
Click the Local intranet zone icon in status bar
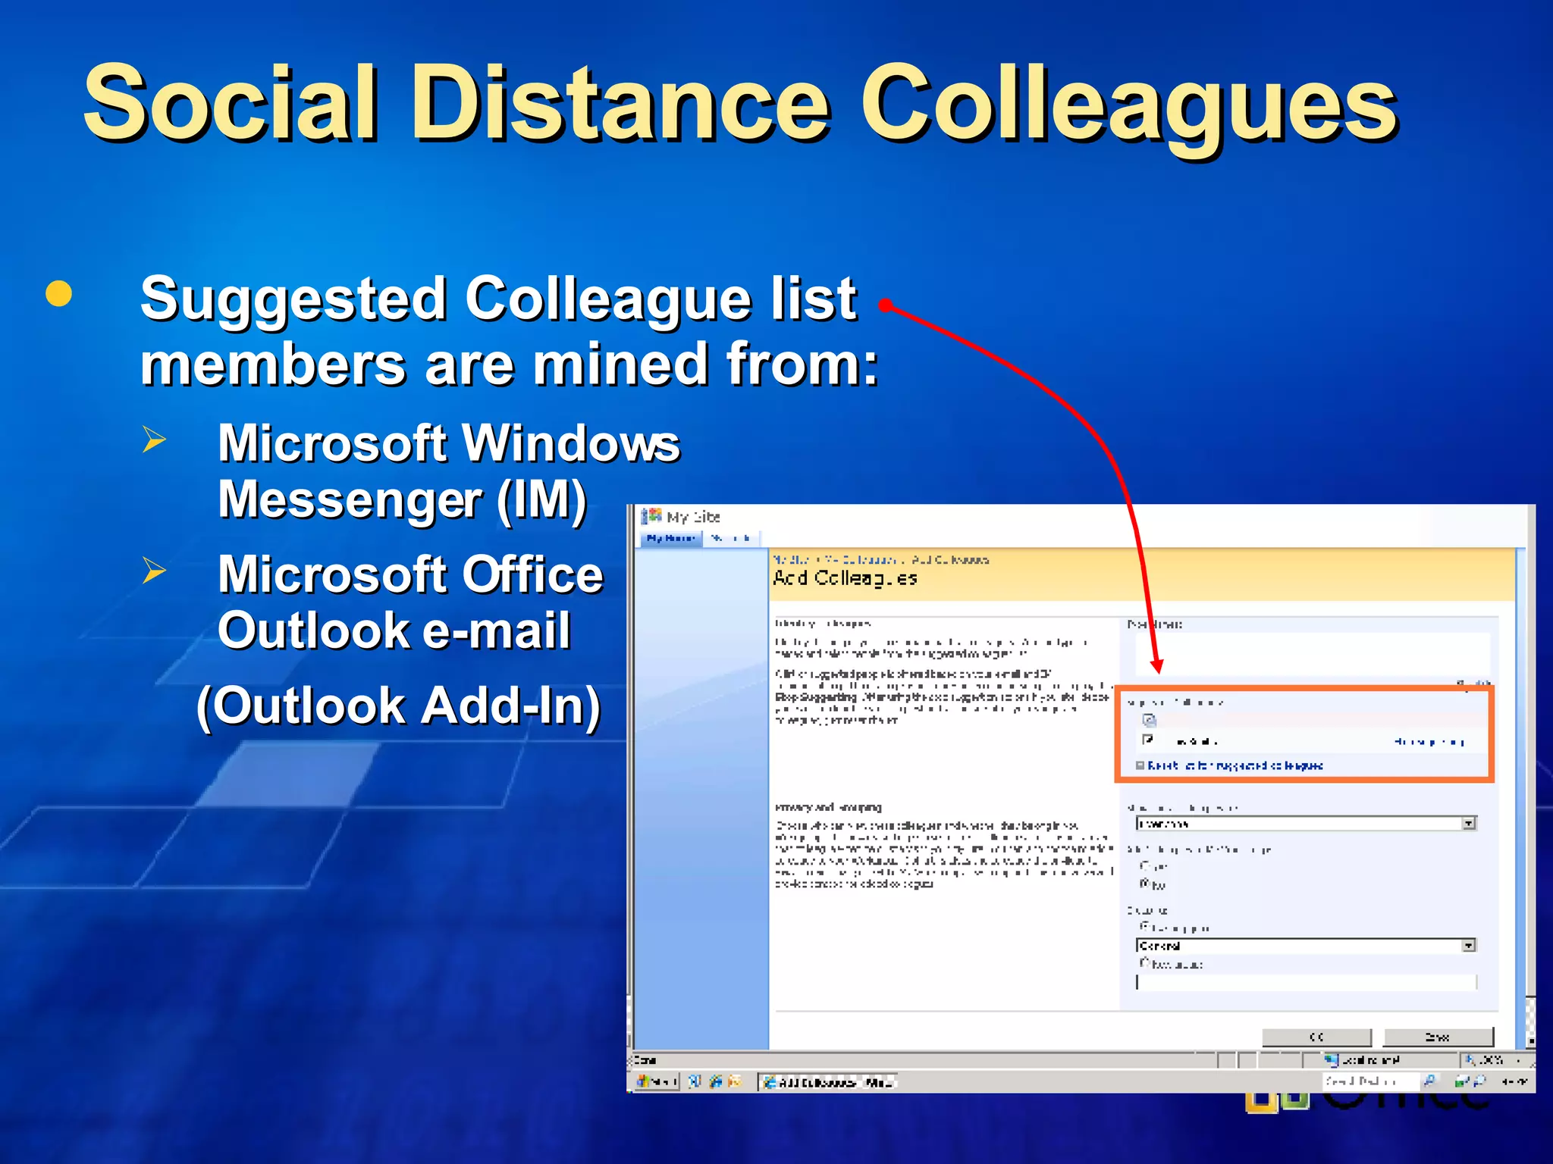[1331, 1060]
